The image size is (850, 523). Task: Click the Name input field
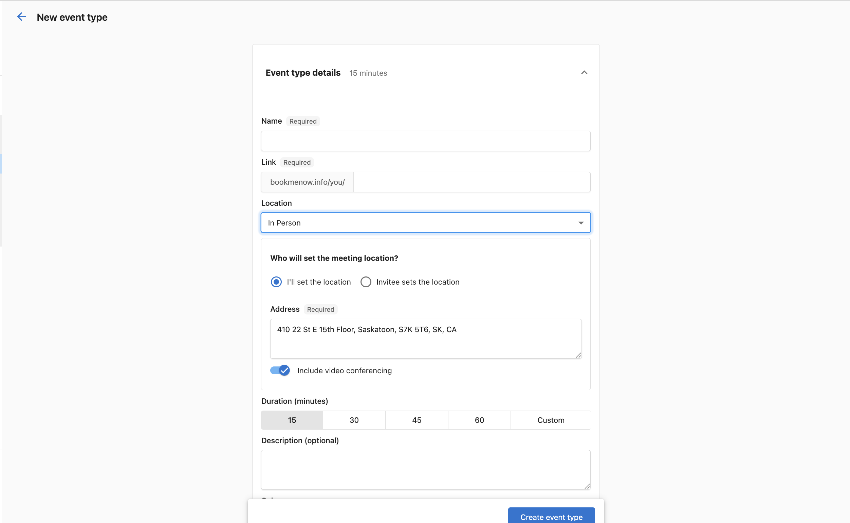coord(426,141)
